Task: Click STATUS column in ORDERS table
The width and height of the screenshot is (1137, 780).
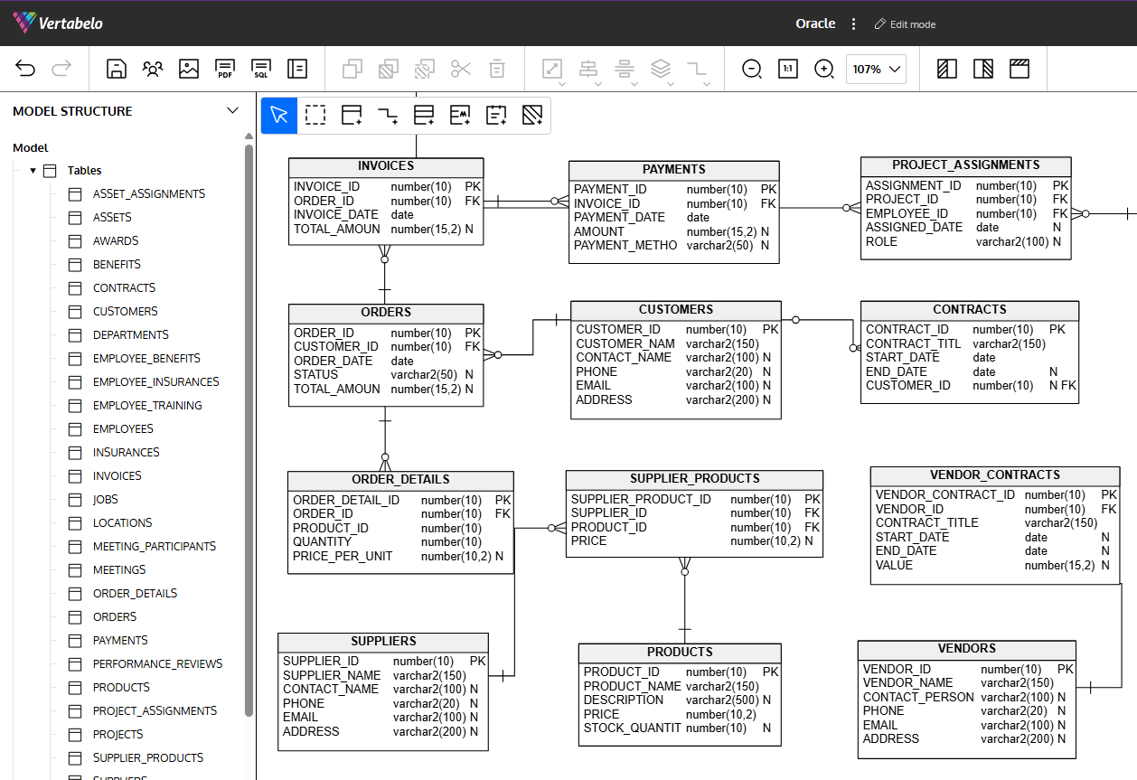Action: 316,374
